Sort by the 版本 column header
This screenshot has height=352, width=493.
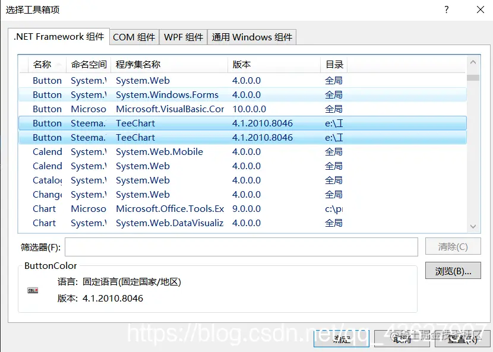point(274,65)
